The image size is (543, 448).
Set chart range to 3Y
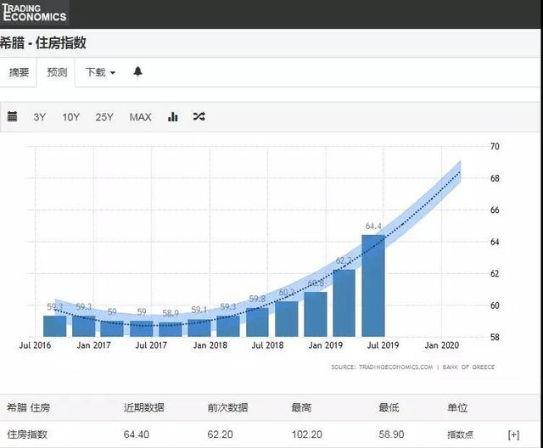pos(40,117)
